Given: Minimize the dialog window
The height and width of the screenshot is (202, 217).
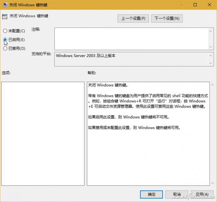Looking at the screenshot, I should (x=181, y=5).
